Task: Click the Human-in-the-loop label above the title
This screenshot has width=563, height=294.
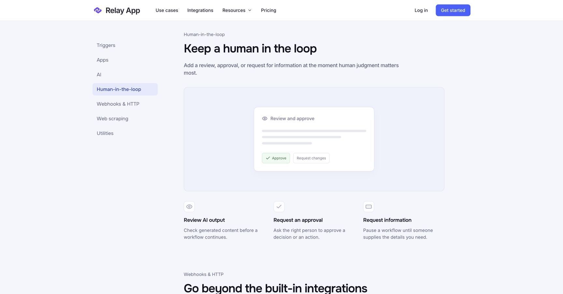Action: pyautogui.click(x=204, y=35)
